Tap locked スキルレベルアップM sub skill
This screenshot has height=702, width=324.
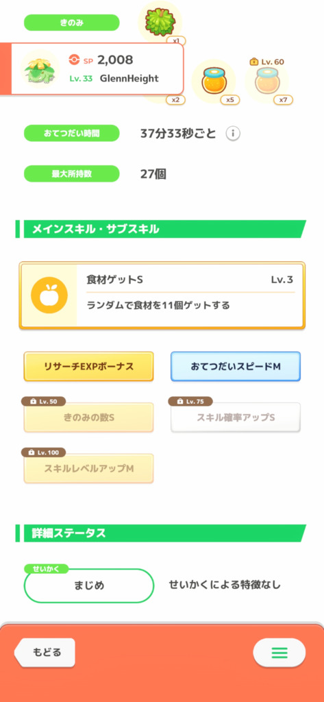88,468
